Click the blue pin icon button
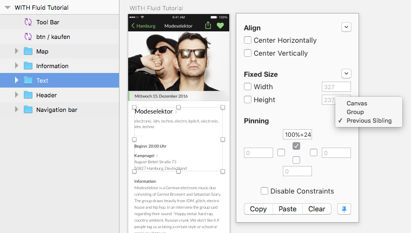Screen dimensions: 411x233 pyautogui.click(x=344, y=209)
